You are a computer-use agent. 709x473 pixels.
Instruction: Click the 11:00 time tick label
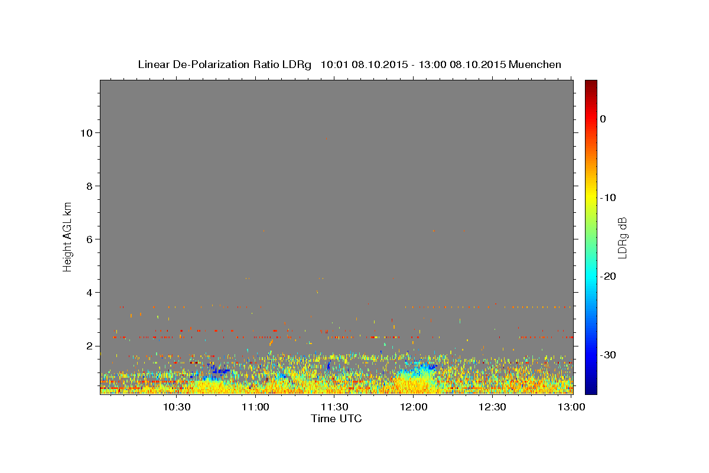click(x=255, y=407)
